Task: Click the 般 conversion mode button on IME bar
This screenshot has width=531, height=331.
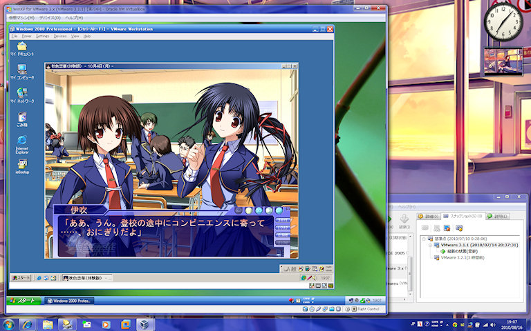Action: [294, 269]
